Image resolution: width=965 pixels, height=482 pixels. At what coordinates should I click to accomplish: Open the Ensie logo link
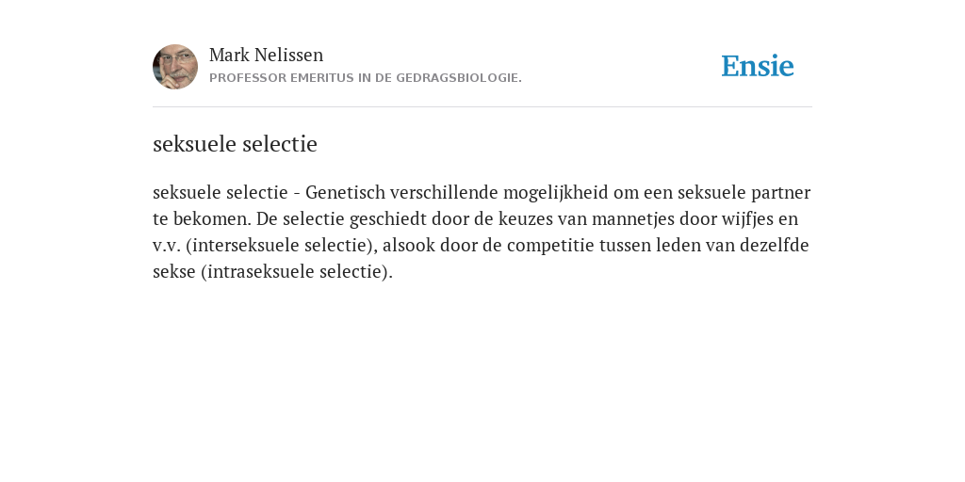758,66
